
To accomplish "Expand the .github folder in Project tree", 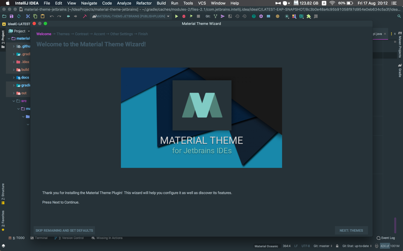I will 14,46.
